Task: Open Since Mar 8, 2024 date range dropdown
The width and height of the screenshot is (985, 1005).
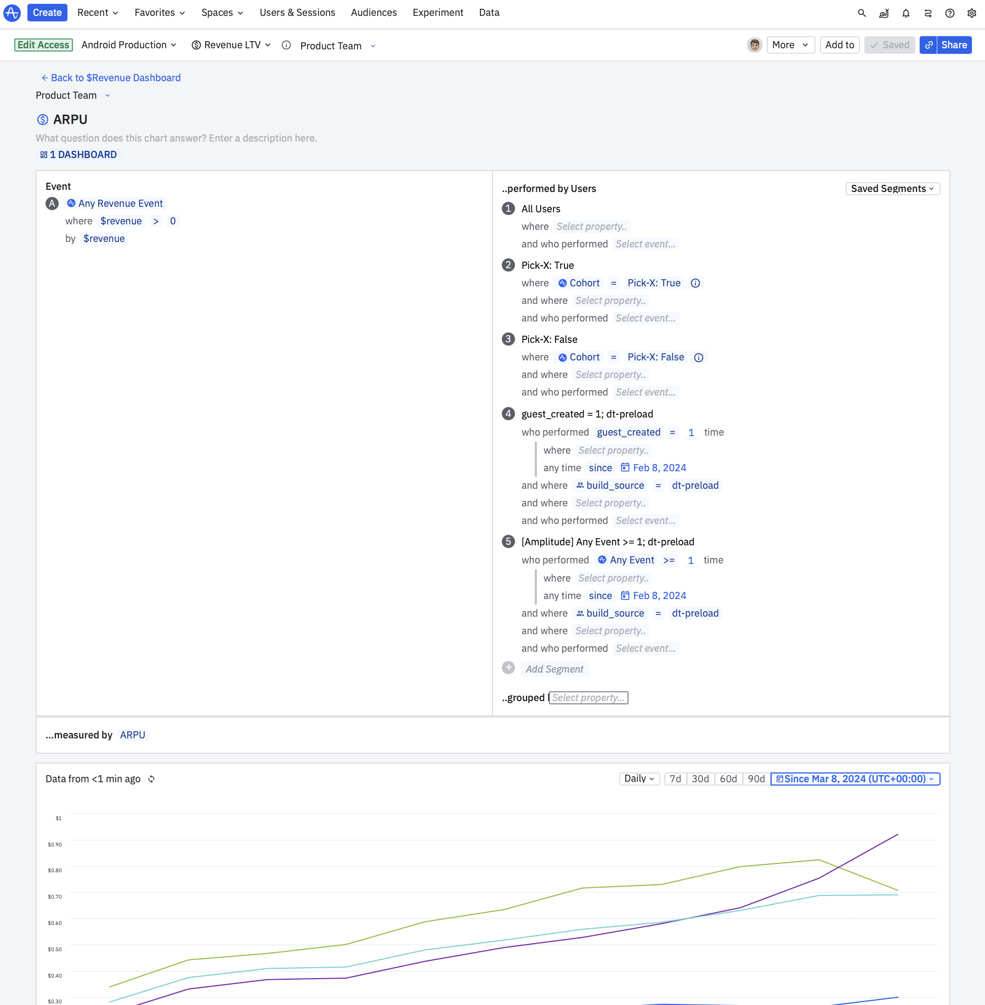Action: (x=855, y=779)
